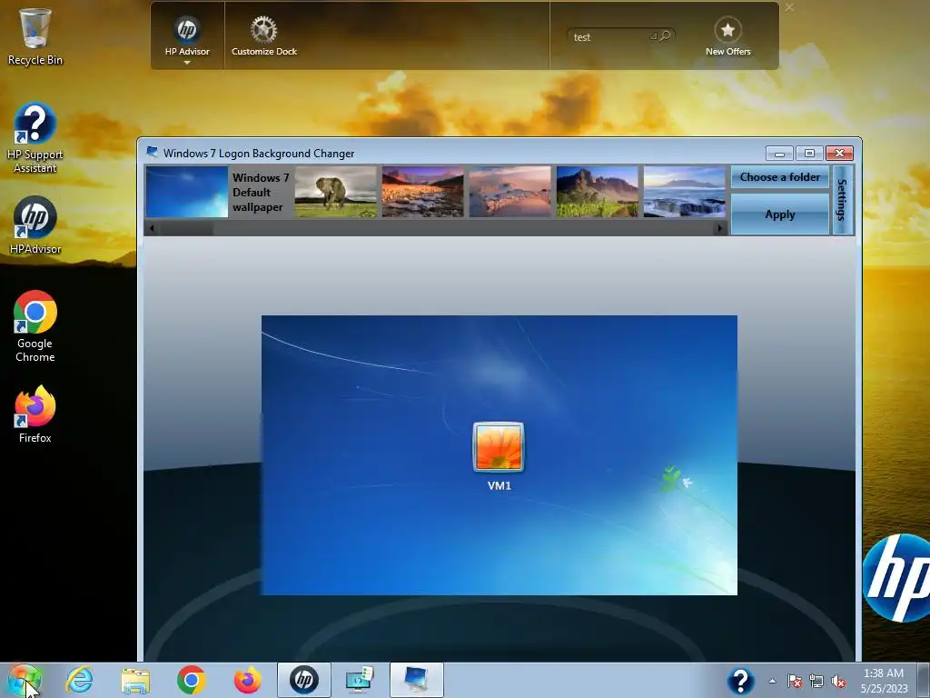Image resolution: width=930 pixels, height=698 pixels.
Task: Select the rocky sunset river thumbnail
Action: 423,192
